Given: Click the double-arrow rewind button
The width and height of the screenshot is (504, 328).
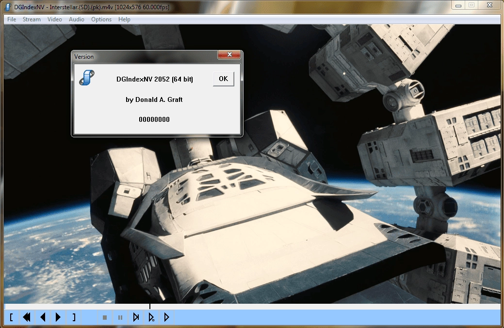Looking at the screenshot, I should pyautogui.click(x=27, y=317).
